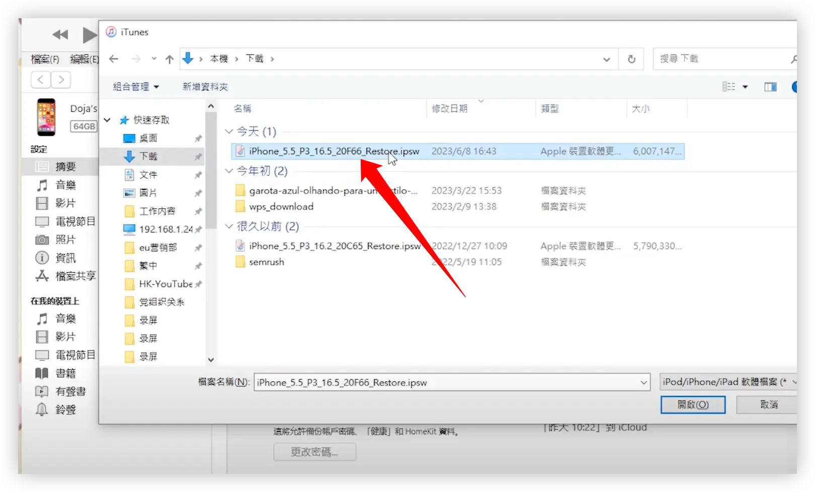Click the 鈴聲 icon under 在我的裝置上

pos(42,409)
